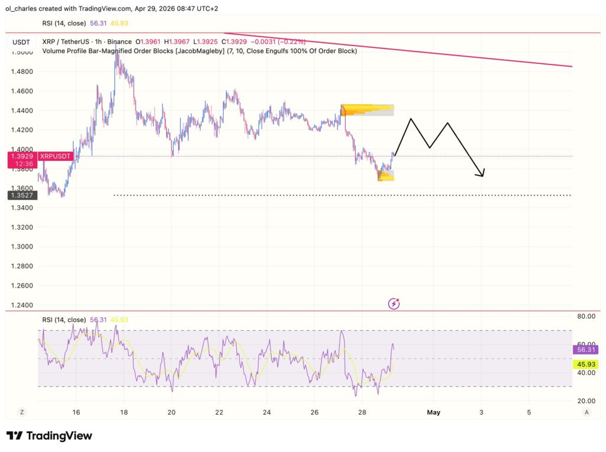Click the lightning bolt quick-trade icon on the chart
The image size is (606, 452).
tap(393, 304)
